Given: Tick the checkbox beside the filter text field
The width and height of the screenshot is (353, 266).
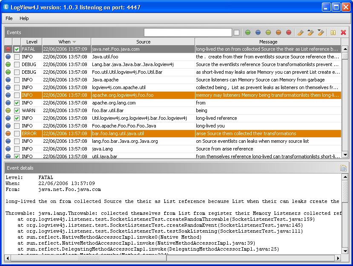Looking at the screenshot, I should pyautogui.click(x=236, y=32).
